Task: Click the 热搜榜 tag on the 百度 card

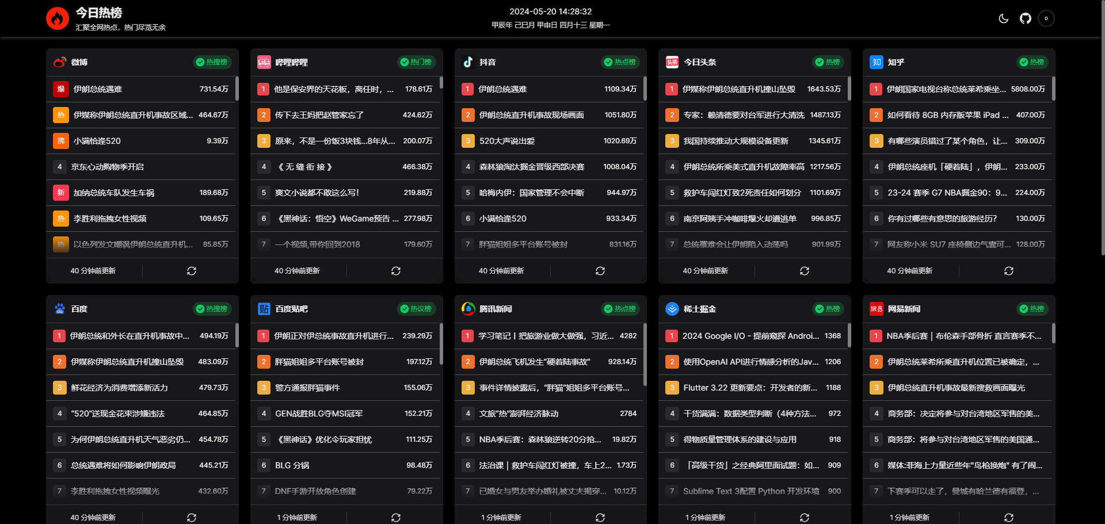Action: click(212, 309)
